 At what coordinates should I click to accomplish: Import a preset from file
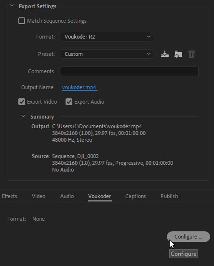[x=178, y=54]
